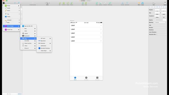Screen dimensions: 169x95
Task: Choose Text from the Insert menu
Action: [x=12, y=14]
